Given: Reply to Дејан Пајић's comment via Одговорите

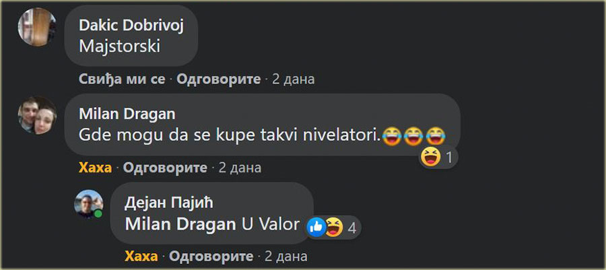Looking at the screenshot, I should click(x=211, y=256).
